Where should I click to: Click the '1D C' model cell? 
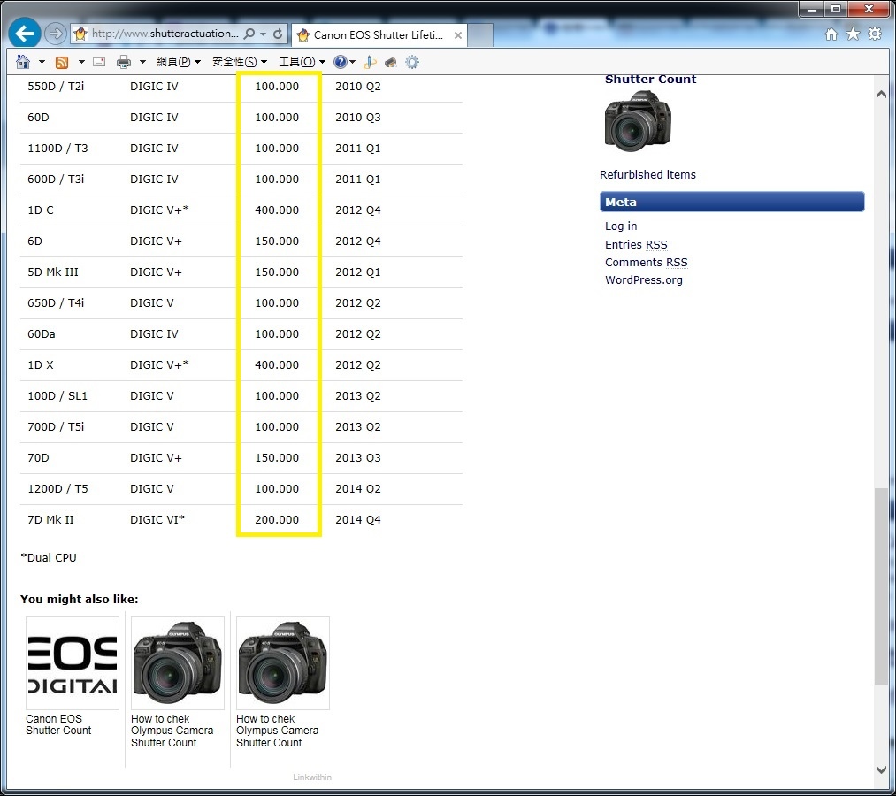tap(41, 210)
